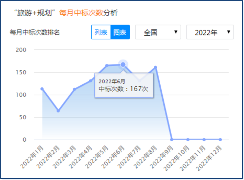Select the 2022年9月 zero-value data point
This screenshot has width=244, height=180.
(x=171, y=140)
